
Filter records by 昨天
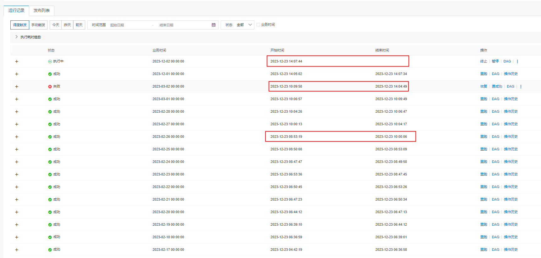pyautogui.click(x=67, y=25)
